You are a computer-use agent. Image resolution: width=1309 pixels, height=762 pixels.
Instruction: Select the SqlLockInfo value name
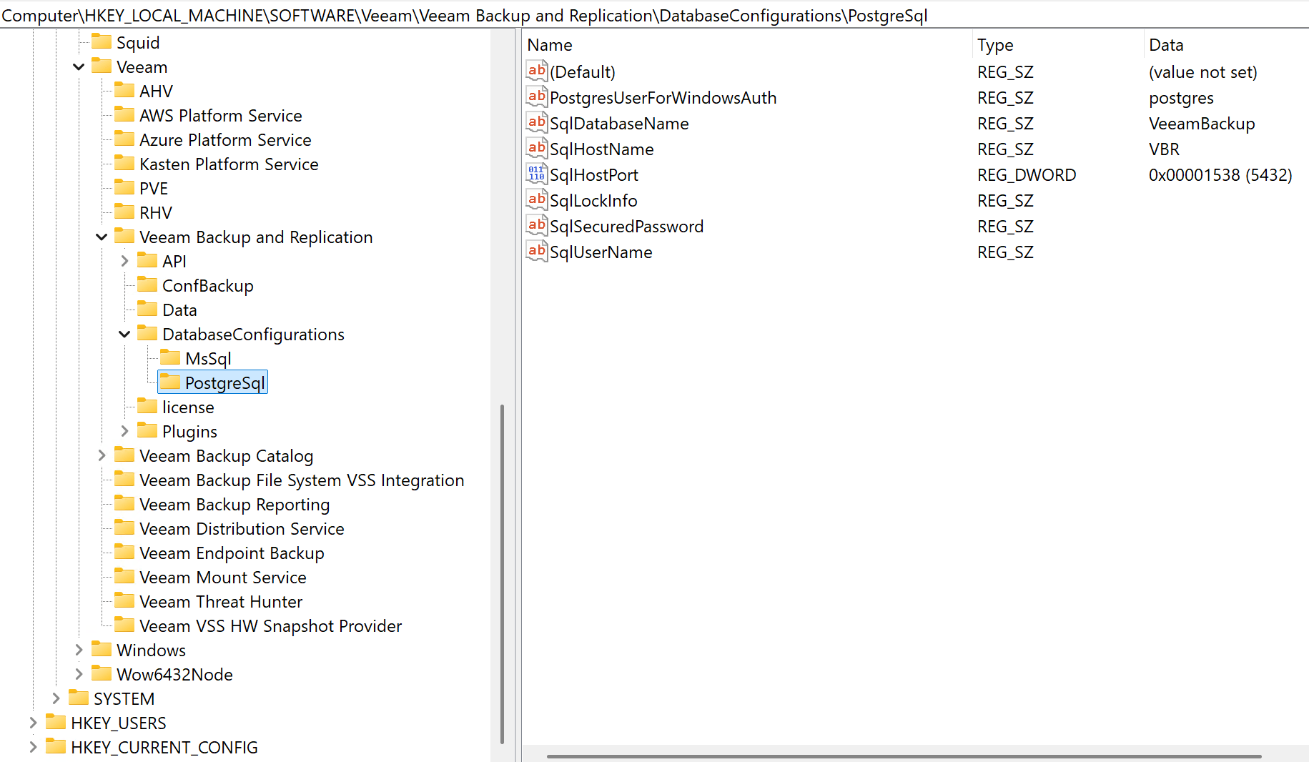pyautogui.click(x=593, y=200)
